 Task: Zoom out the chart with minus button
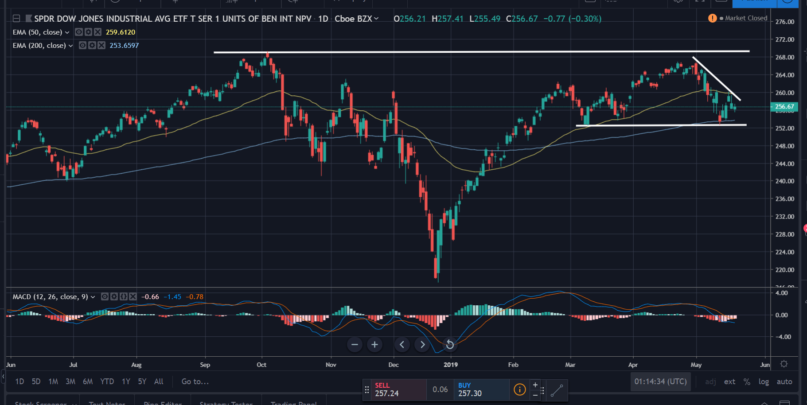coord(355,345)
